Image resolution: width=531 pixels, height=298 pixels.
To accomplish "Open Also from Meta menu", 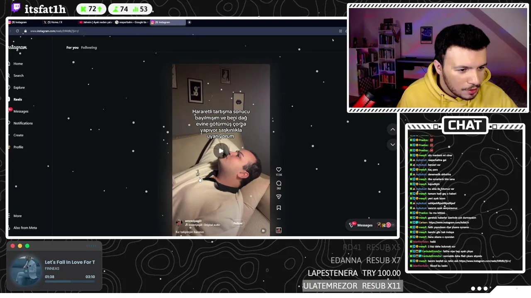I will (x=22, y=228).
